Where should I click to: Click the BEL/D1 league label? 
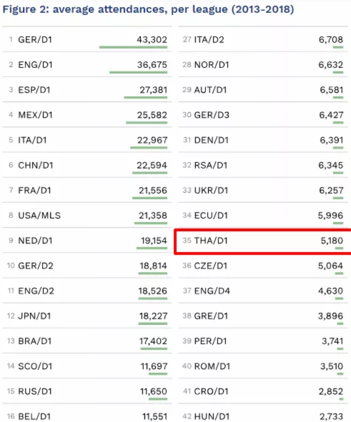coord(35,416)
